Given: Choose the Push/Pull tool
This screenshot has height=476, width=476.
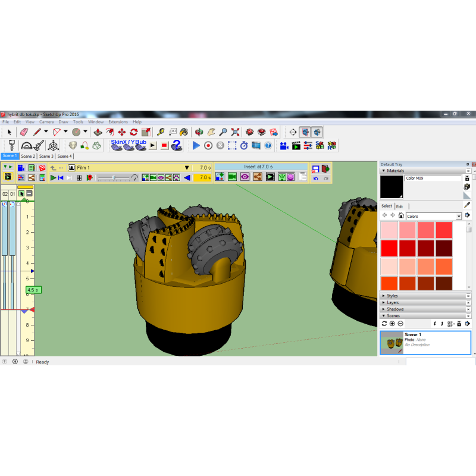Looking at the screenshot, I should coord(98,132).
